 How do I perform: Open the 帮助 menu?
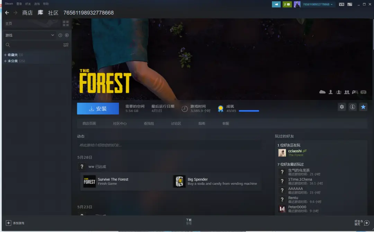point(46,4)
